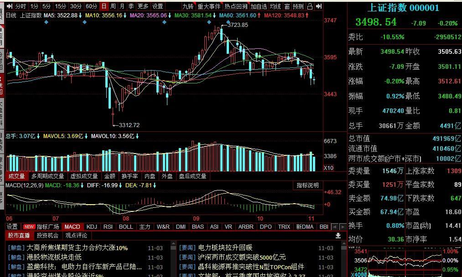
Task: Select the TRIX indicator tab
Action: [x=284, y=227]
